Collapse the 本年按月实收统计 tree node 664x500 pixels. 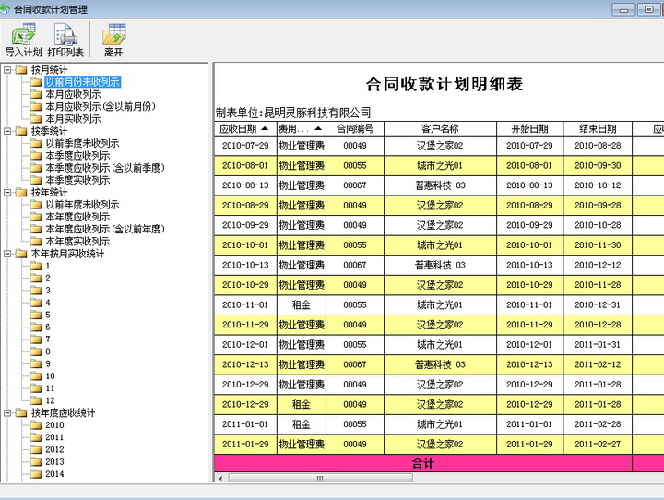point(8,254)
